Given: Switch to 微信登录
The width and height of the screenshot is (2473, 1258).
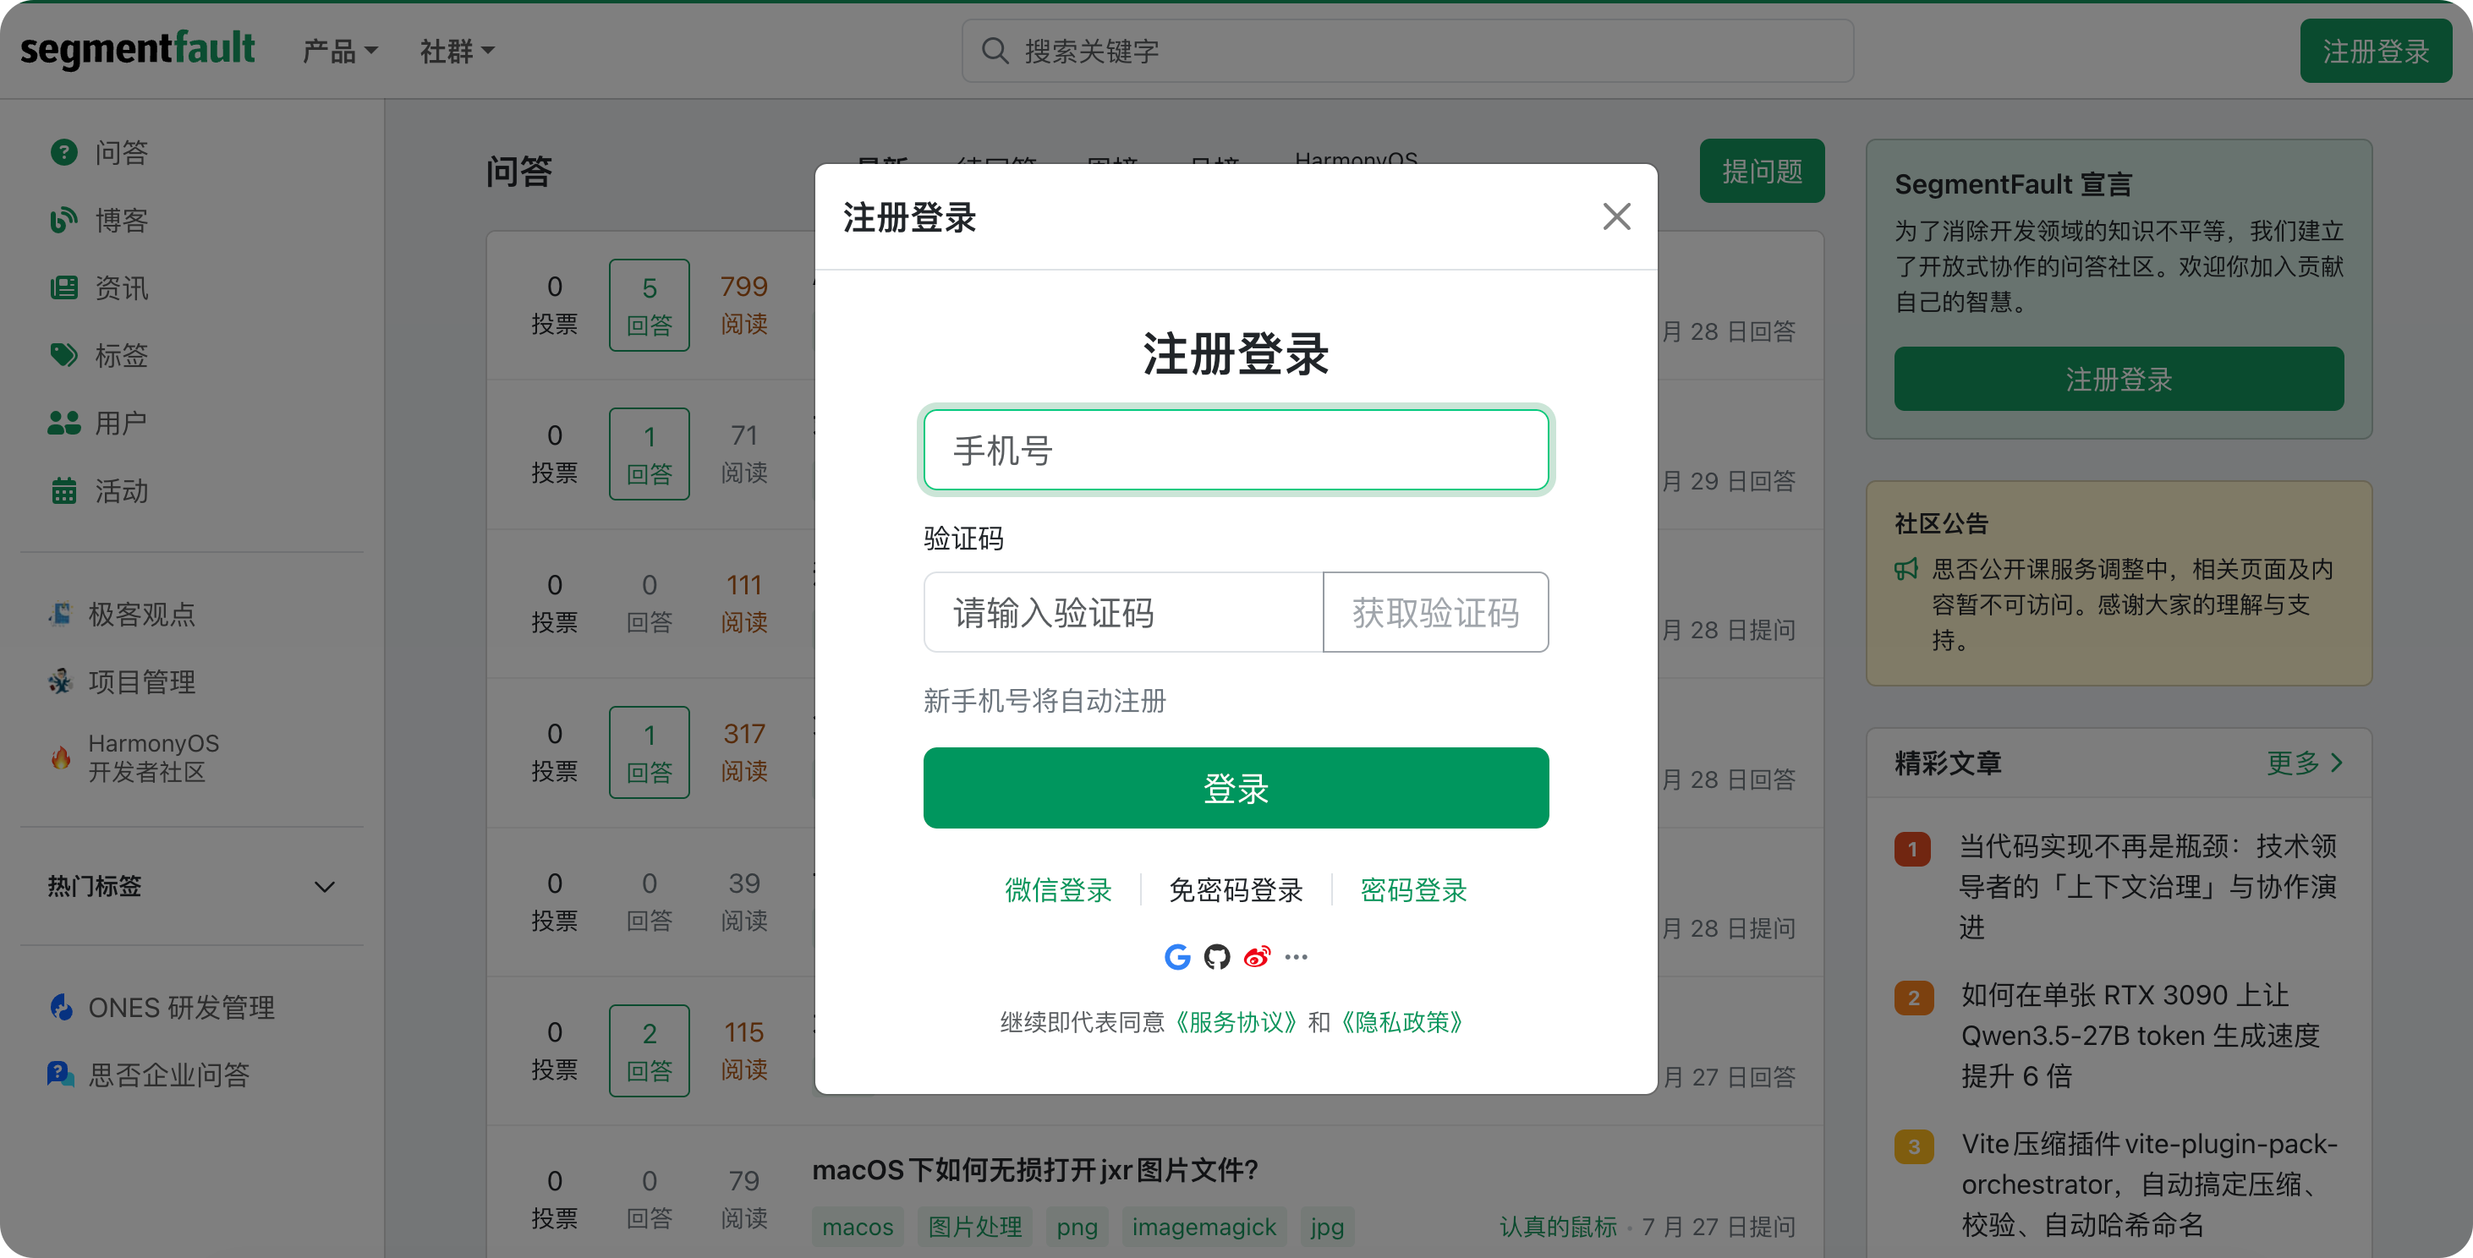Looking at the screenshot, I should click(1058, 890).
